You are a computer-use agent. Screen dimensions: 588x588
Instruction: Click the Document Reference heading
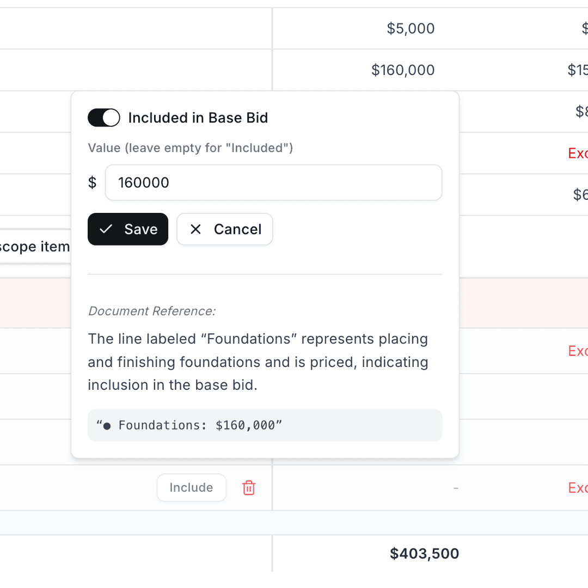point(152,311)
